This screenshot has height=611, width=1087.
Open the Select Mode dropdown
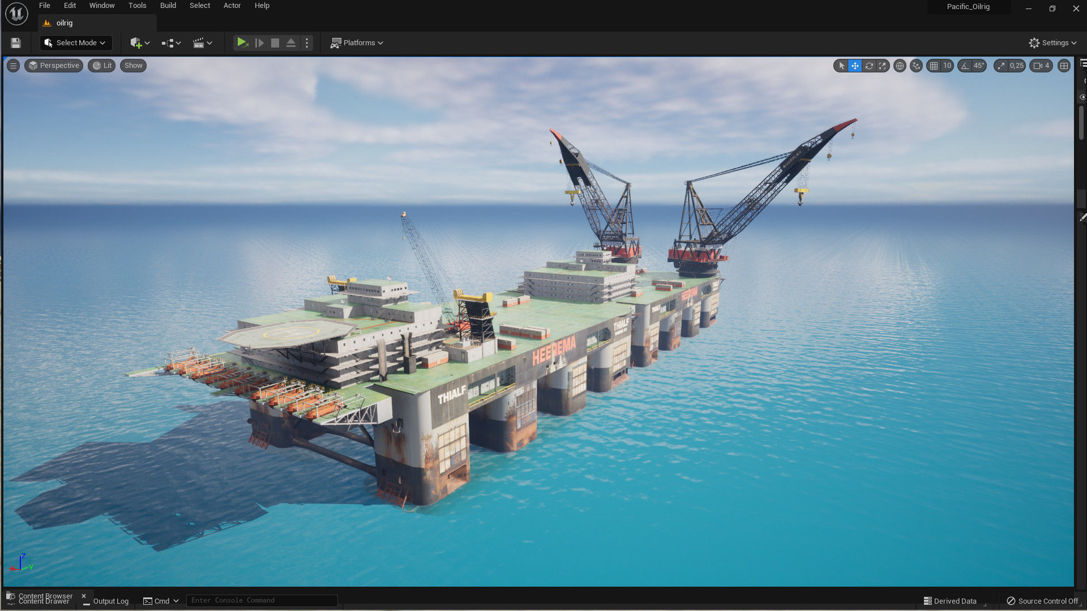tap(75, 43)
